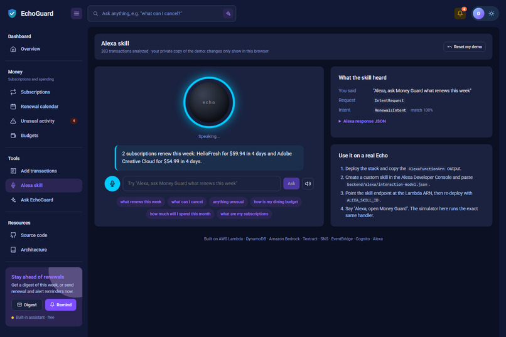
Task: Toggle the speaker voice output button
Action: click(308, 183)
